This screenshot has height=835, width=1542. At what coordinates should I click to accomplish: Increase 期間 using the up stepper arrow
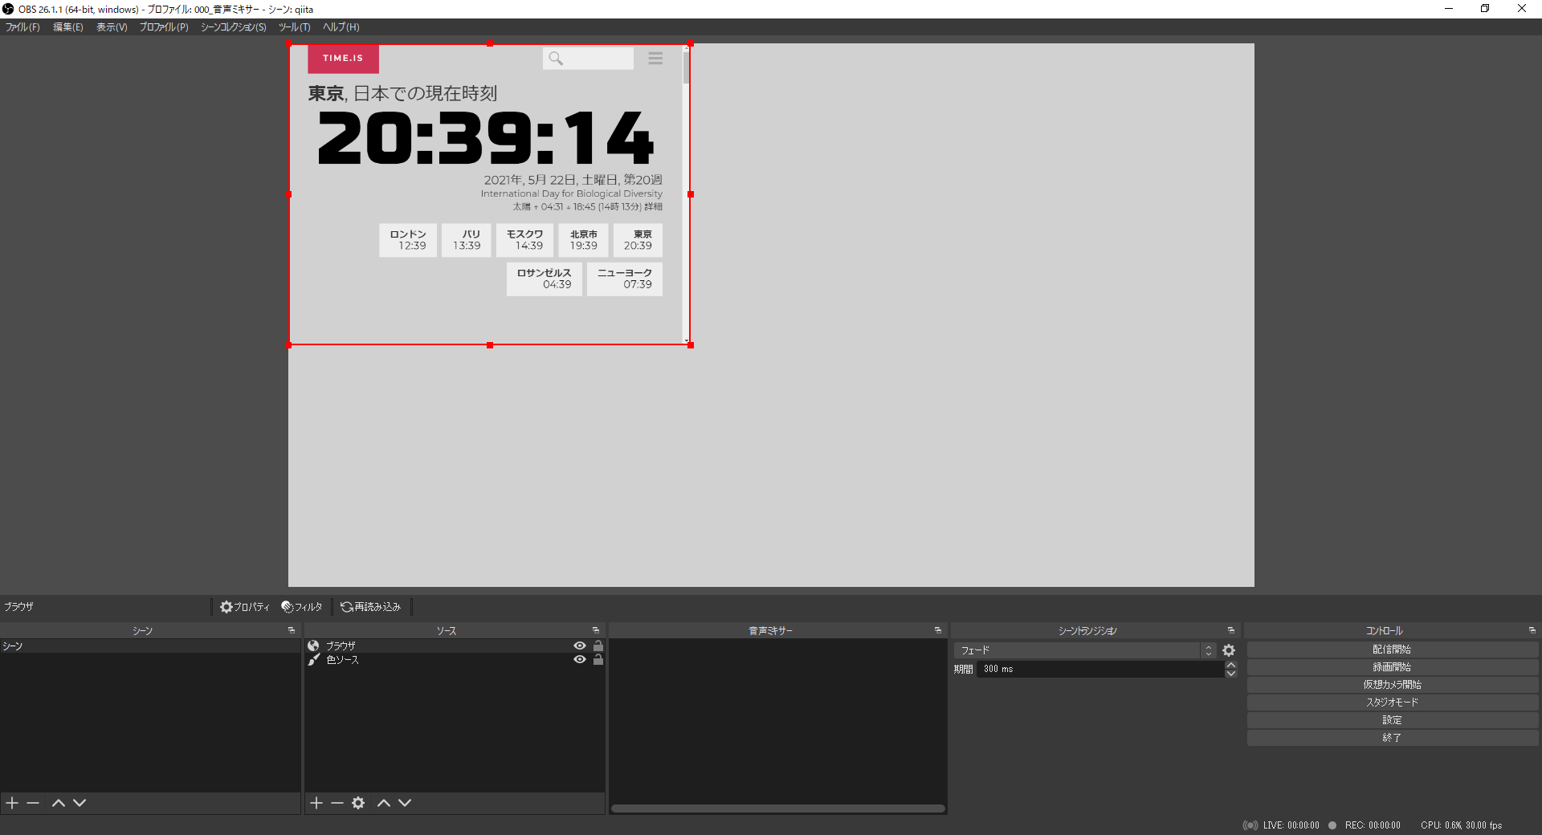(x=1230, y=665)
